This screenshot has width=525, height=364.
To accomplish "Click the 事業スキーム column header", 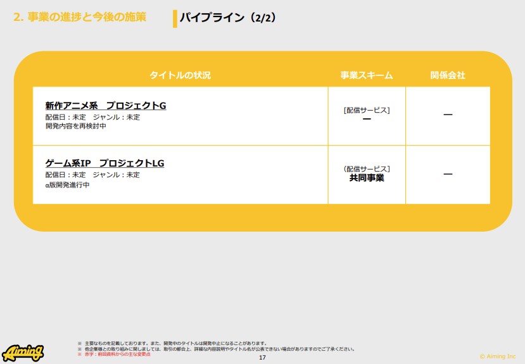I will point(367,75).
